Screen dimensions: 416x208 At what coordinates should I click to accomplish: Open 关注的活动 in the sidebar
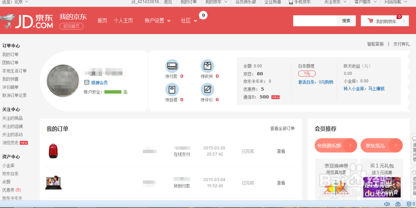[x=12, y=134]
